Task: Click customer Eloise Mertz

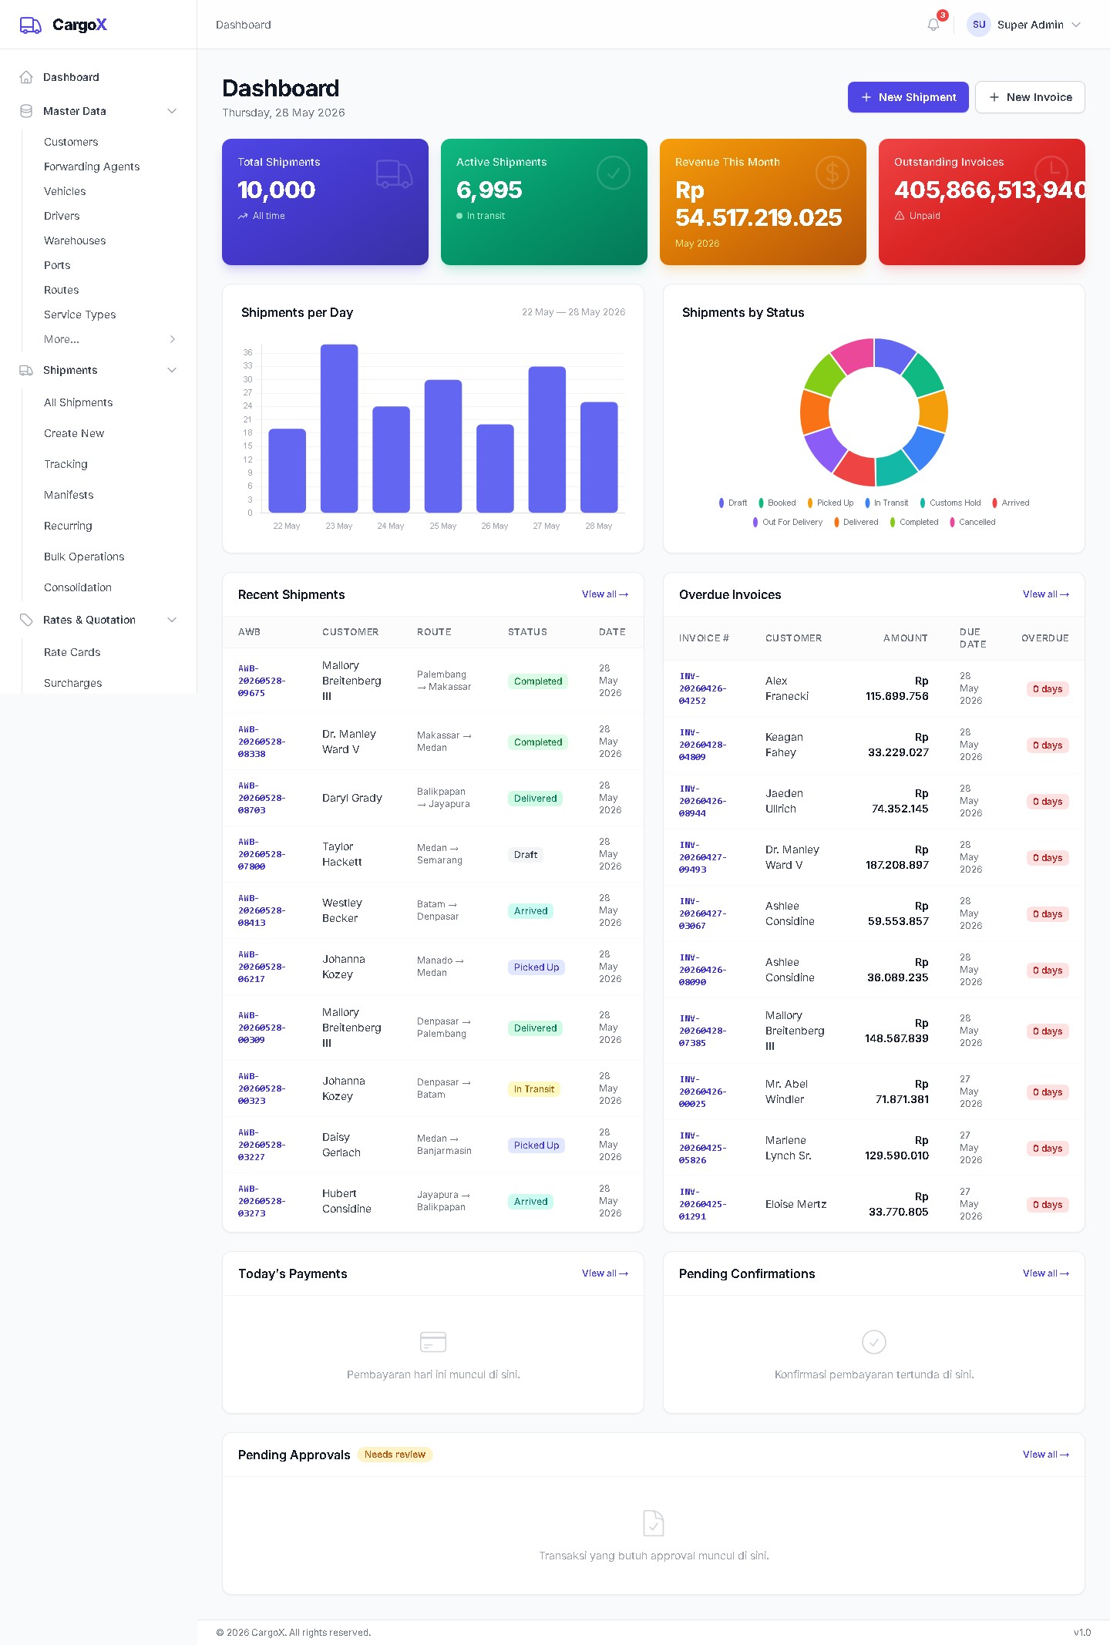Action: (x=795, y=1204)
